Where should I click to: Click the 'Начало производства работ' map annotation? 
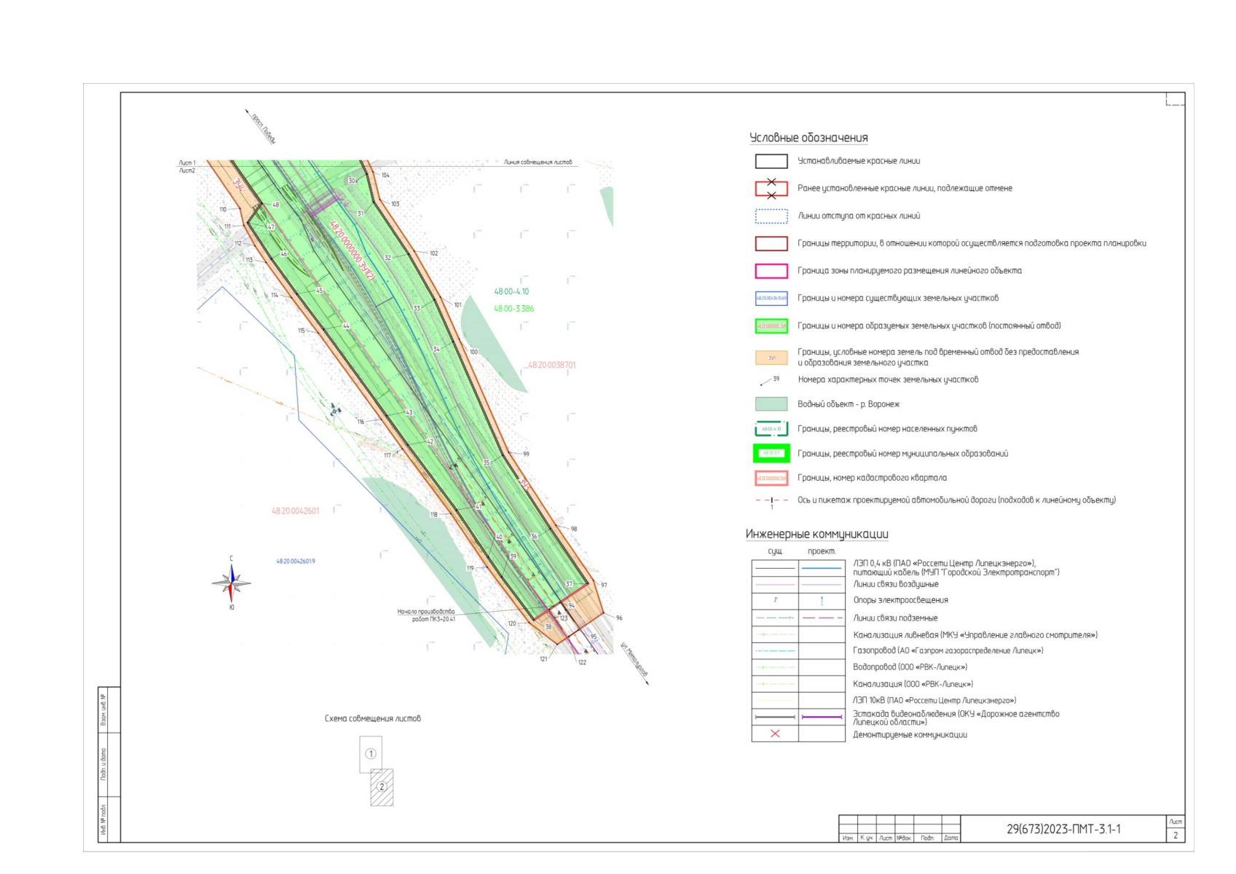(426, 615)
